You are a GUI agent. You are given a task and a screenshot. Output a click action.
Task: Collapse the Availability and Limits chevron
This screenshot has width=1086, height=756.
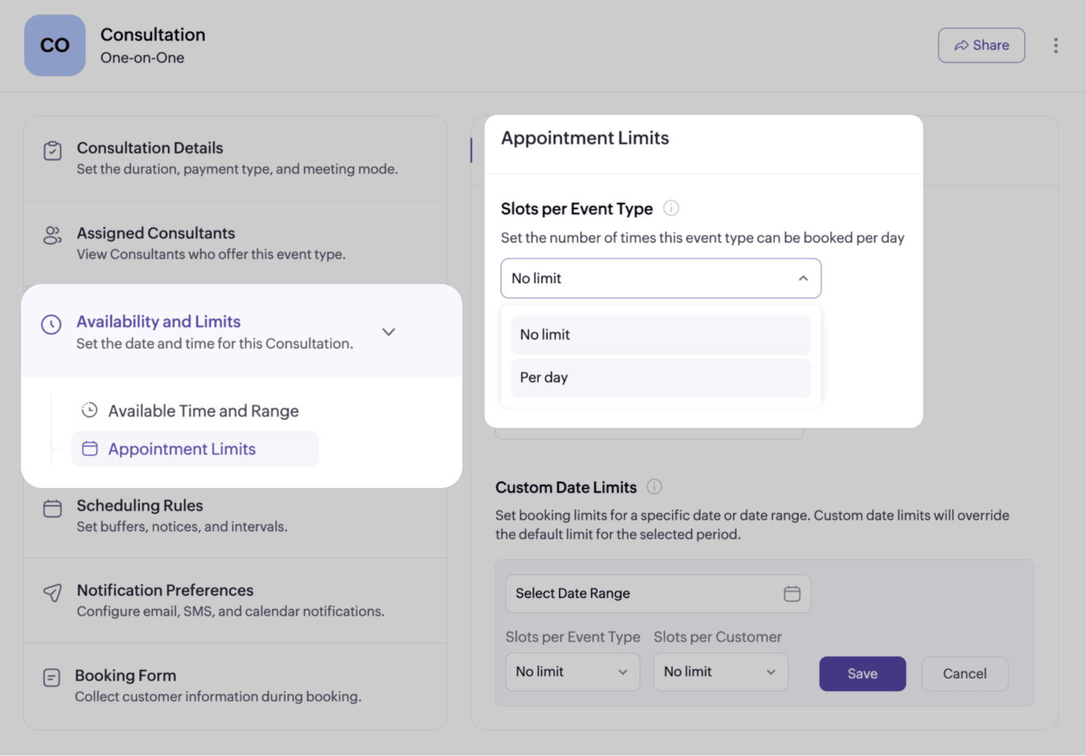[388, 332]
